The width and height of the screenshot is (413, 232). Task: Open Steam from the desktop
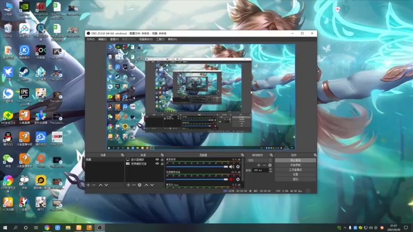[24, 74]
